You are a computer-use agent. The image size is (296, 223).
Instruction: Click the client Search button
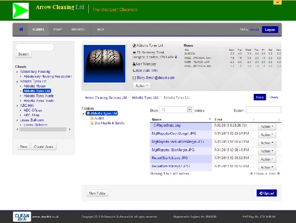tap(23, 54)
